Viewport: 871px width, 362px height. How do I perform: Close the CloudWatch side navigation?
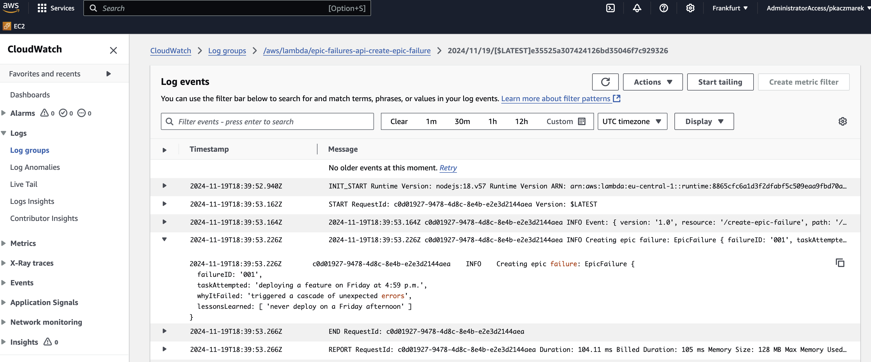tap(113, 50)
